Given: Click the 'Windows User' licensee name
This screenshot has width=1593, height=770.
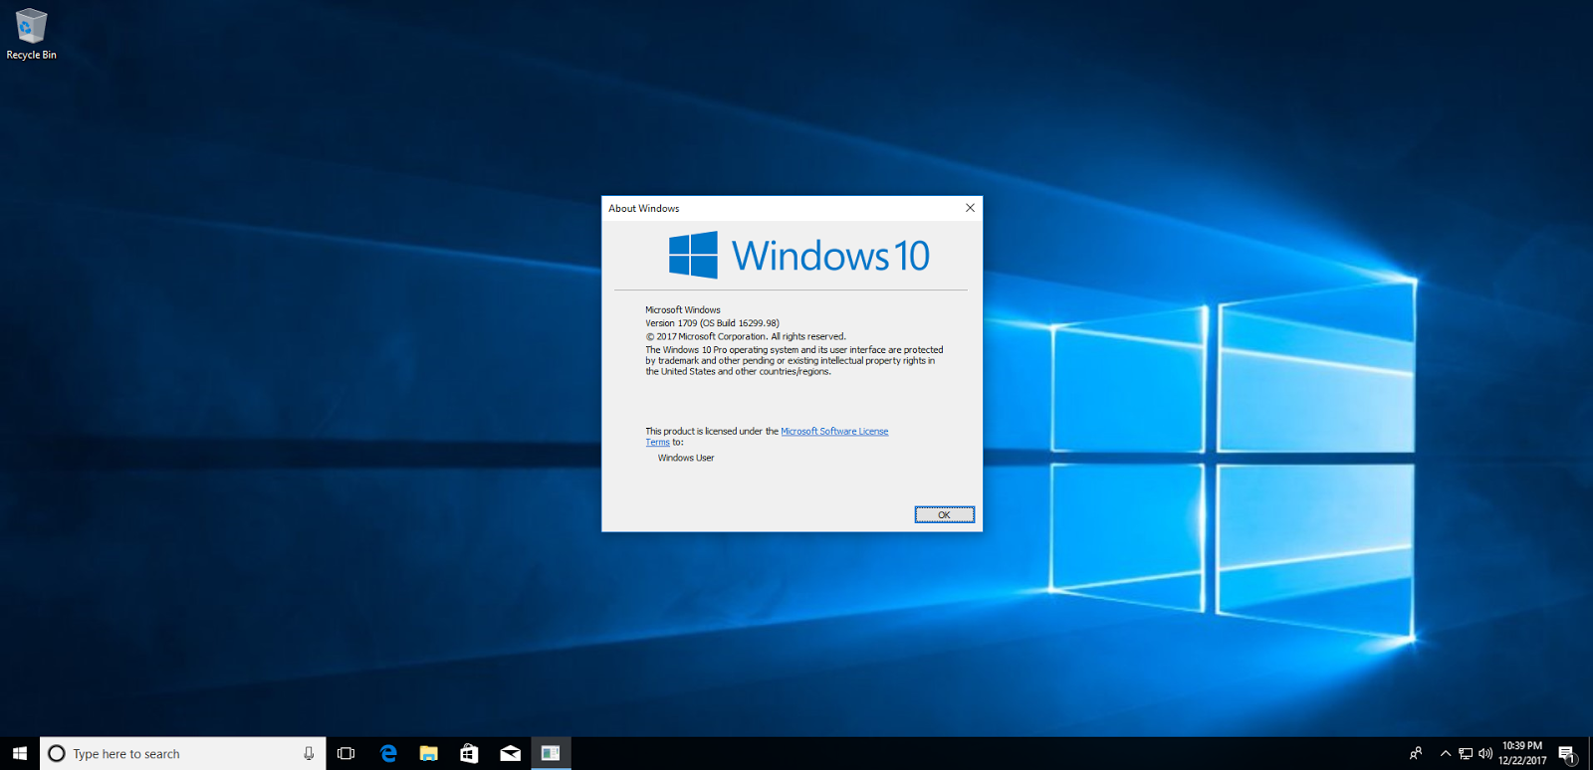Looking at the screenshot, I should tap(686, 459).
